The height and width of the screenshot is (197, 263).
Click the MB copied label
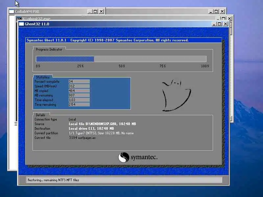(x=41, y=91)
